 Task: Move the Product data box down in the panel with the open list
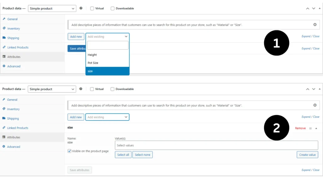click(314, 8)
